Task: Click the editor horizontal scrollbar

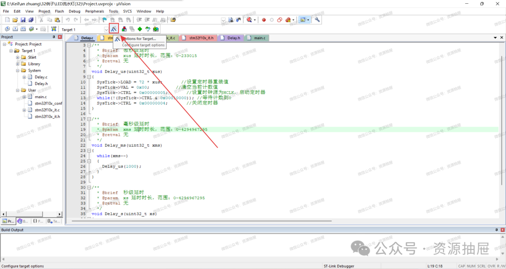Action: click(201, 221)
